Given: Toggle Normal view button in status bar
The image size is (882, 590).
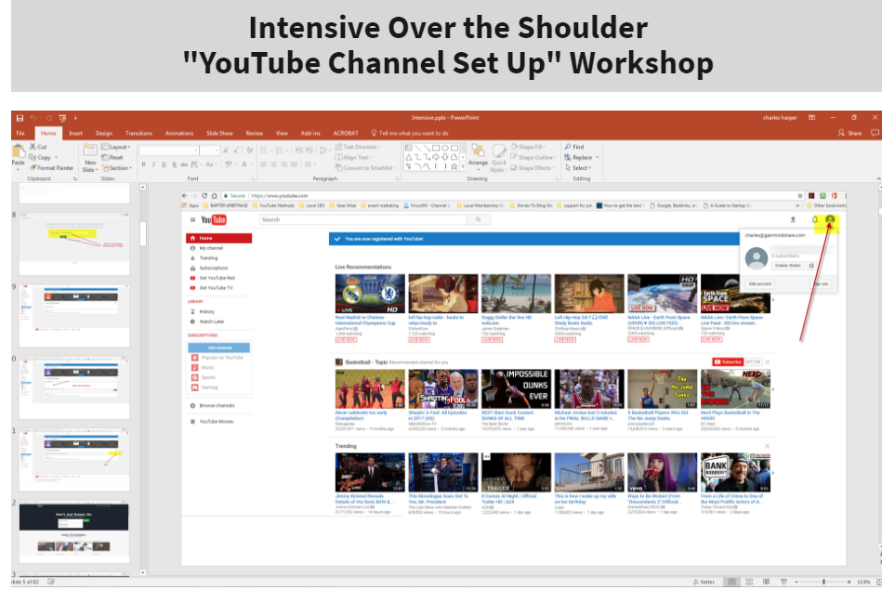Looking at the screenshot, I should [x=731, y=583].
